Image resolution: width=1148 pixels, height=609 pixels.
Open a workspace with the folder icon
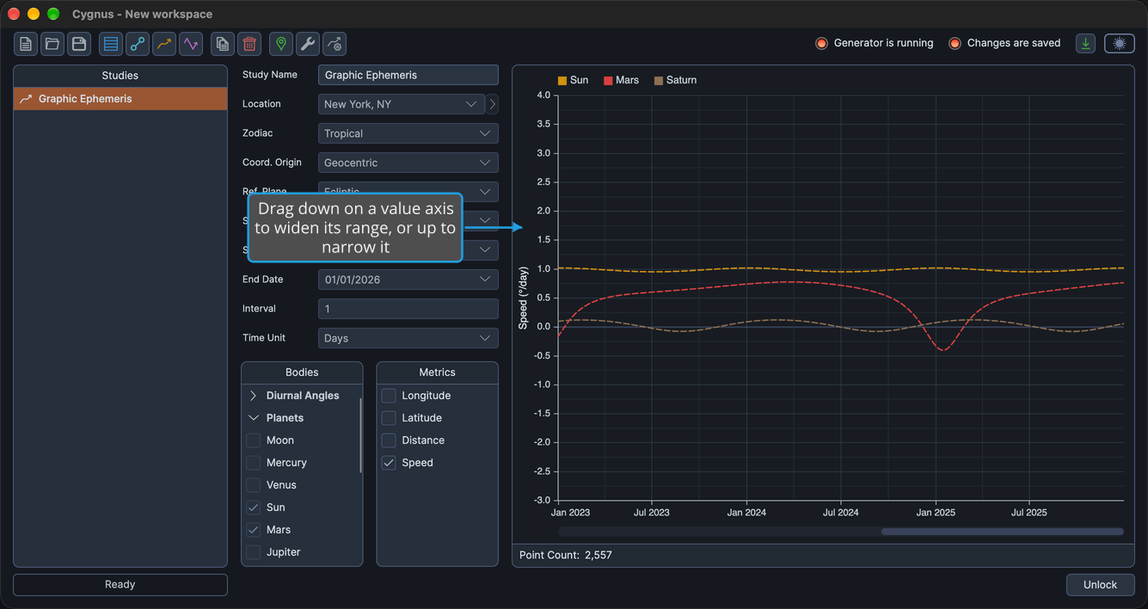click(x=52, y=44)
